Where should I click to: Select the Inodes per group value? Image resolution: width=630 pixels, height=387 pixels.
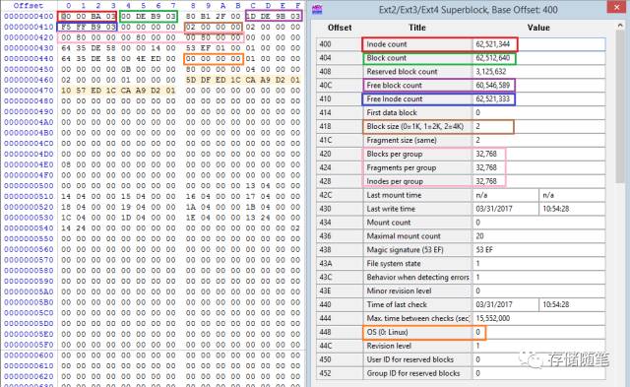tap(486, 181)
